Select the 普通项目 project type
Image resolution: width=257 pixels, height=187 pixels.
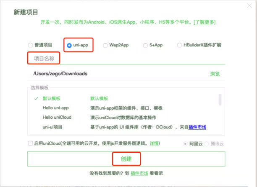tap(30, 45)
